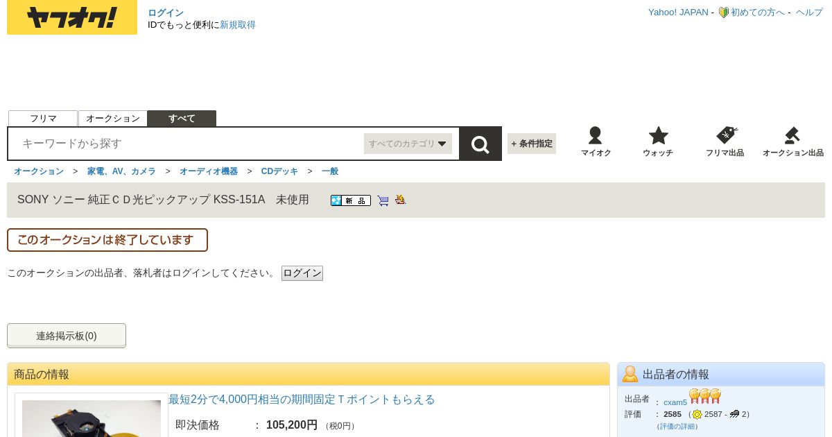Viewport: 832px width, 437px height.
Task: Click the rain cloud bad-rating icon
Action: click(734, 414)
